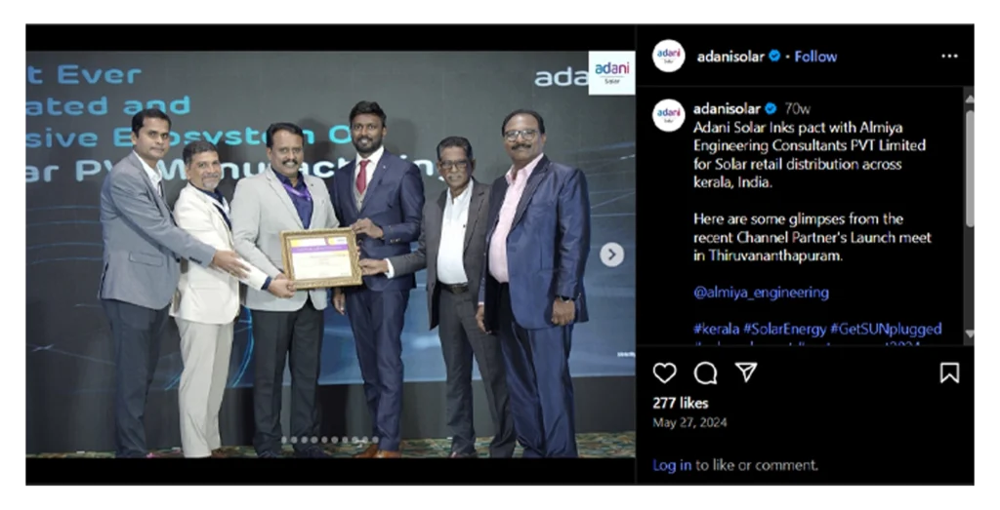Click the Log in link

[672, 465]
